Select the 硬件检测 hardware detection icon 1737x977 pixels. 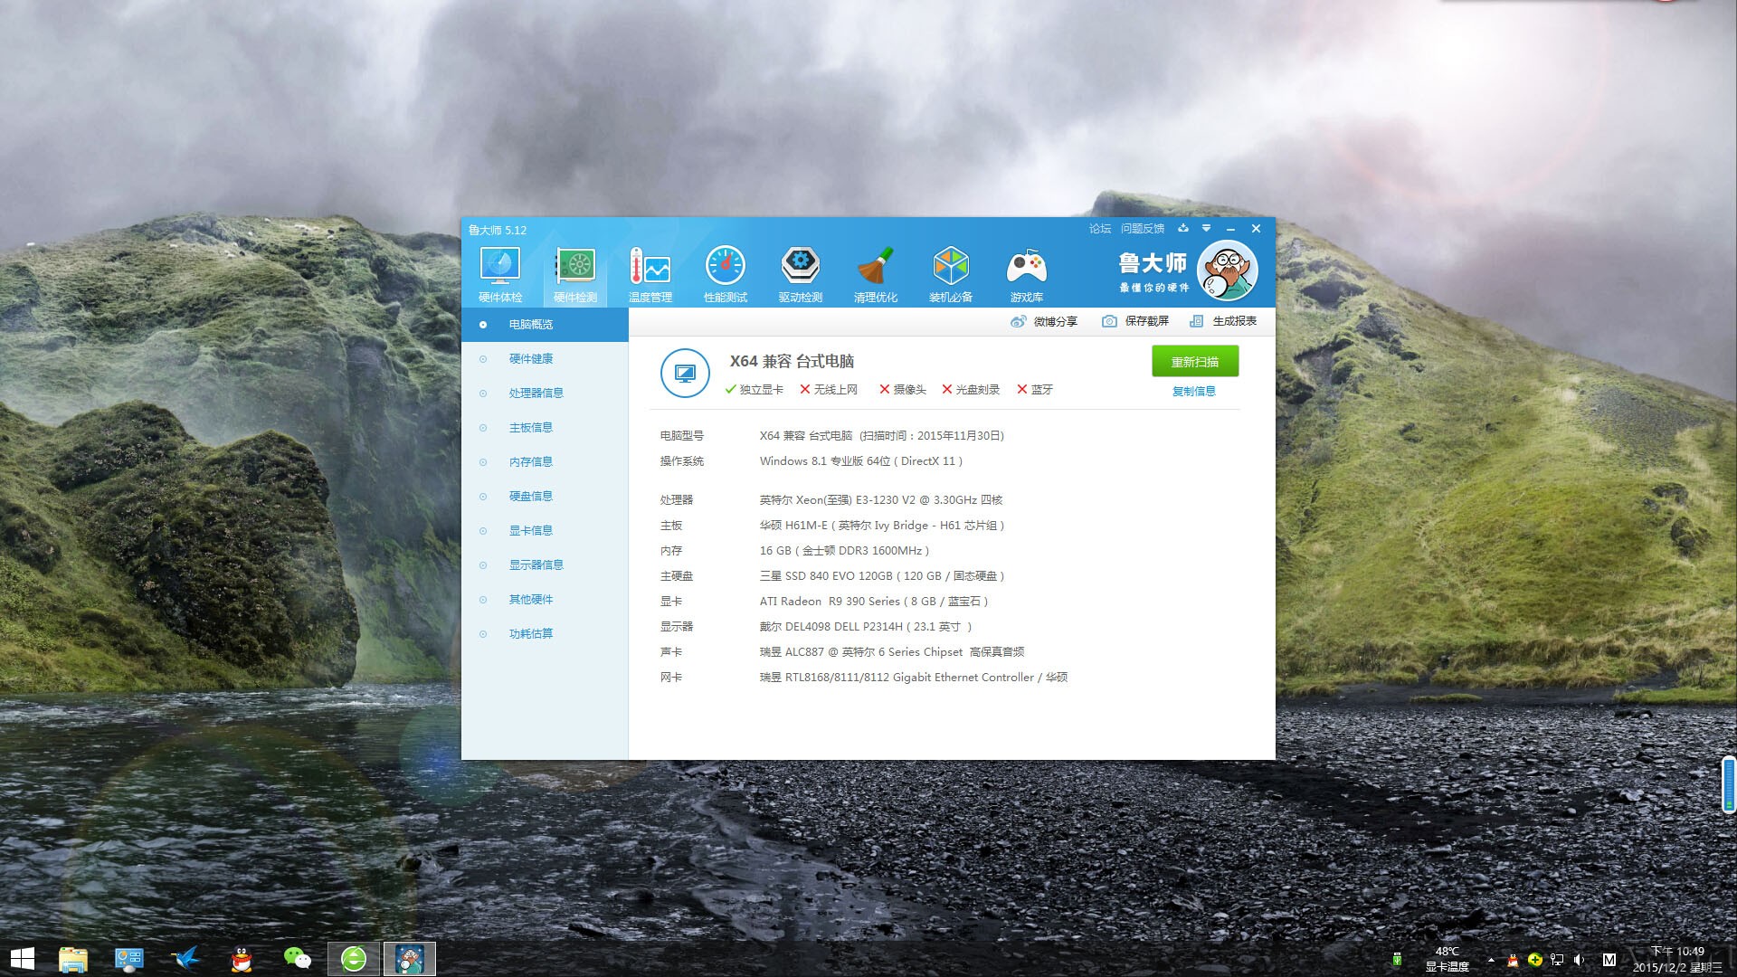(x=575, y=275)
